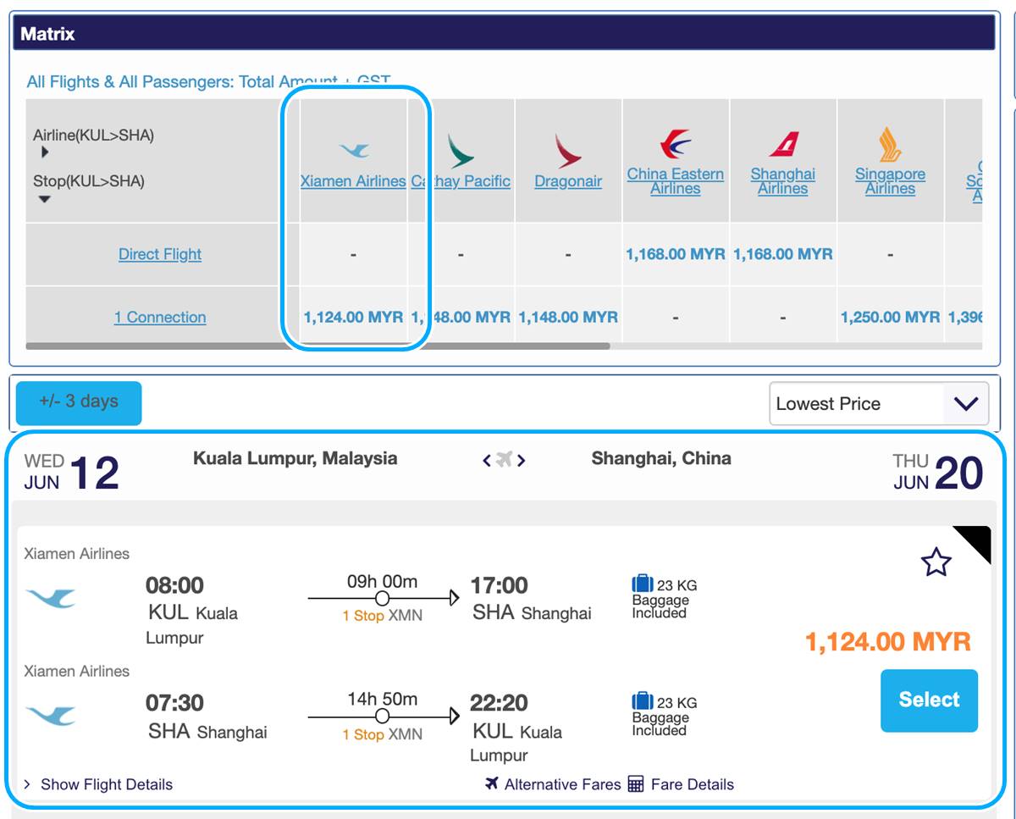Filter by Direct Flight link

pyautogui.click(x=160, y=254)
